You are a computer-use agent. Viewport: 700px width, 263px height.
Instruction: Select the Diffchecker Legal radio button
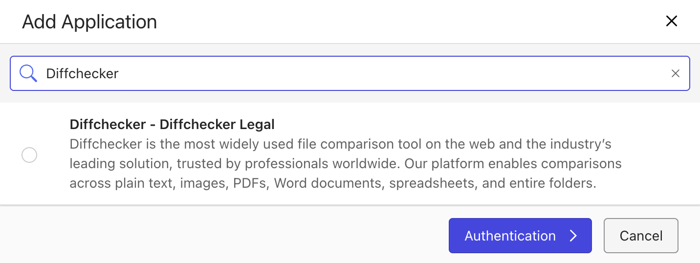[29, 155]
